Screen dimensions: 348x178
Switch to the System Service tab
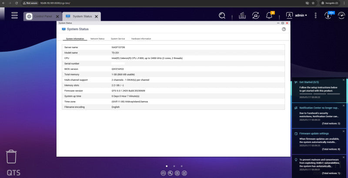[118, 39]
